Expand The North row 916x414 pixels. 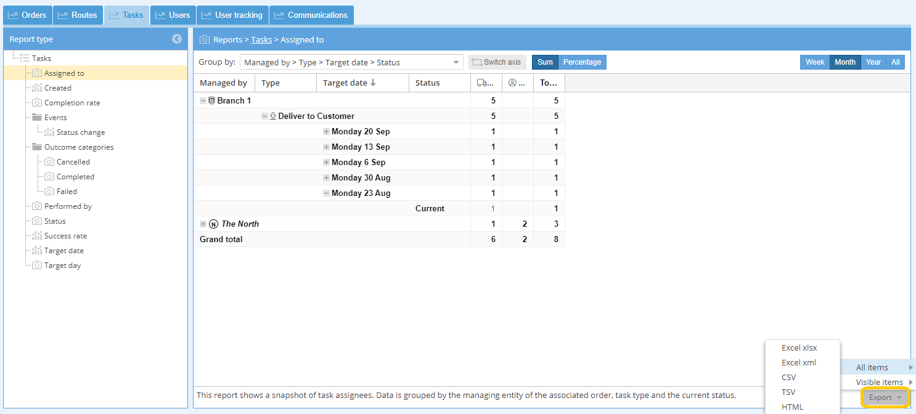pos(203,224)
